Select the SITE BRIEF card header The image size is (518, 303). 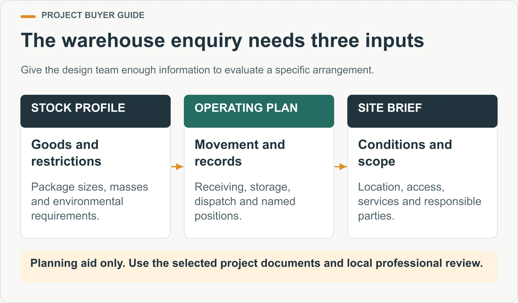pos(422,111)
